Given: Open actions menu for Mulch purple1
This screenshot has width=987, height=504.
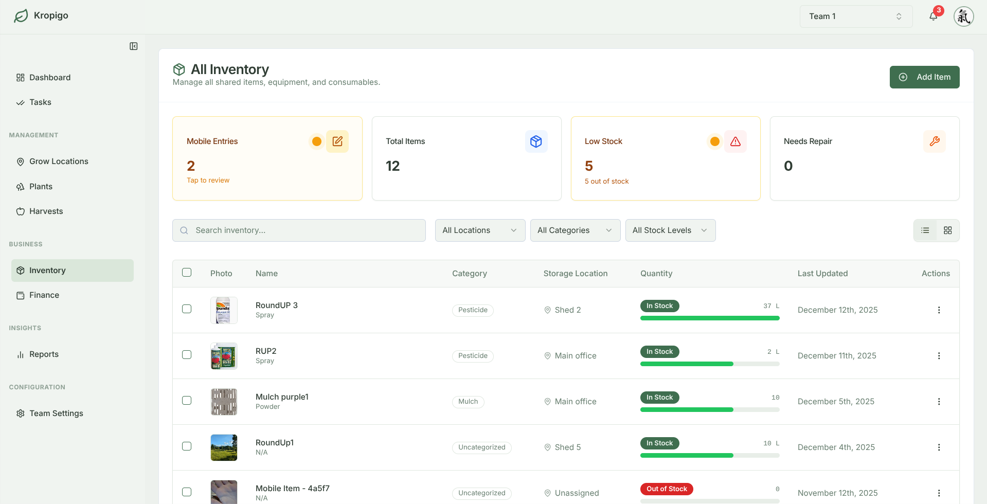Looking at the screenshot, I should point(939,402).
